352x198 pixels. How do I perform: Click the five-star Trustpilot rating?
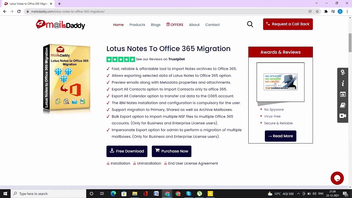(x=121, y=59)
